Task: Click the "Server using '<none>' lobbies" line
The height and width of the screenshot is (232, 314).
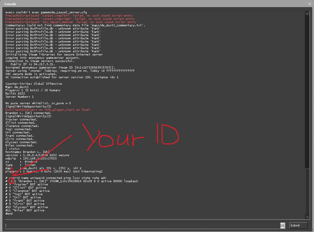Action: point(70,71)
